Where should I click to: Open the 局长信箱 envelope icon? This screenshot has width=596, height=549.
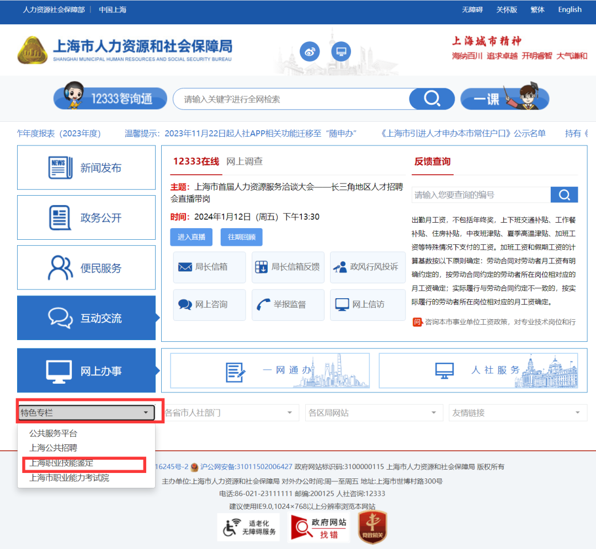(184, 267)
